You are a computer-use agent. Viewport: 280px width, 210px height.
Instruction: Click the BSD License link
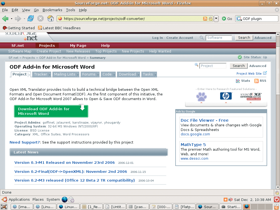[x=40, y=130]
